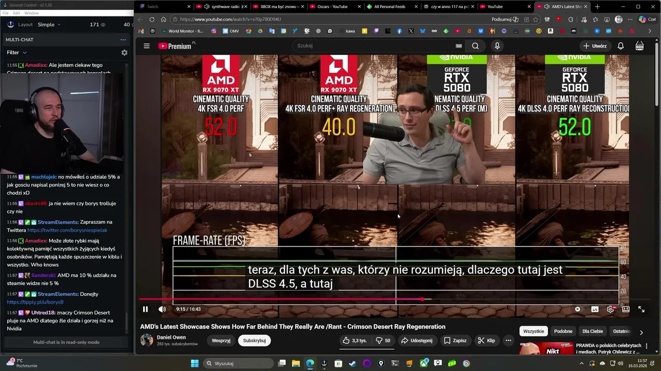Open the Multi-Chat three-dot options

123,40
